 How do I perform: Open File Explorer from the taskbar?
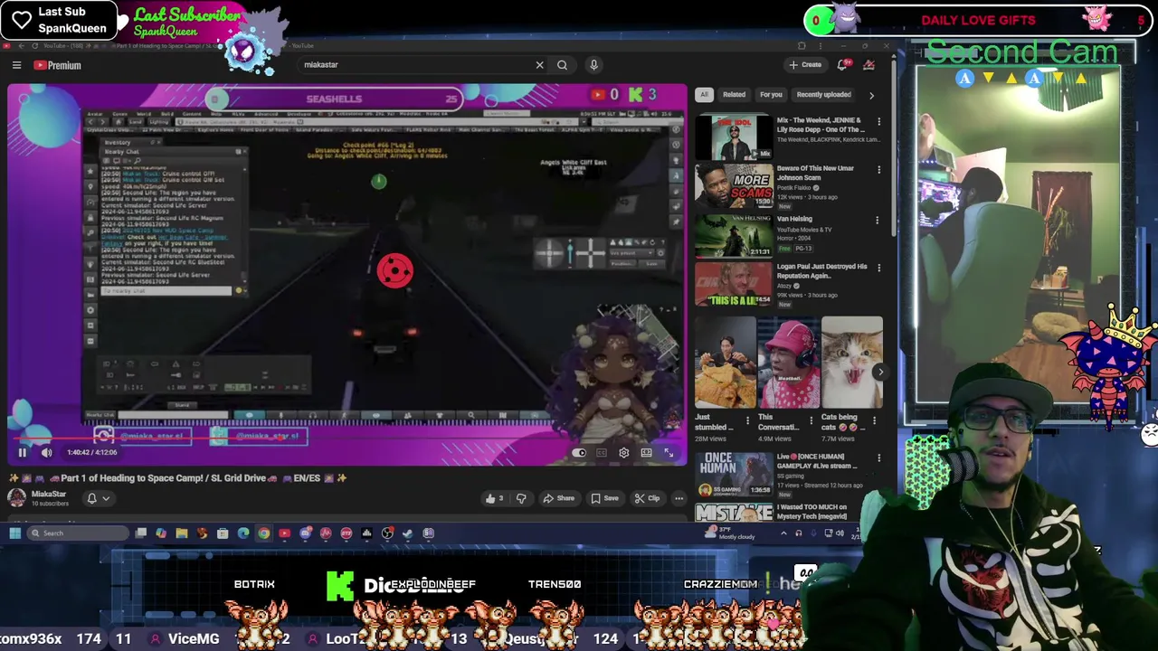tap(181, 533)
